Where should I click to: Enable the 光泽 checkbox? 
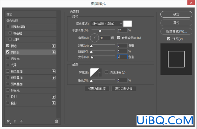(8, 65)
